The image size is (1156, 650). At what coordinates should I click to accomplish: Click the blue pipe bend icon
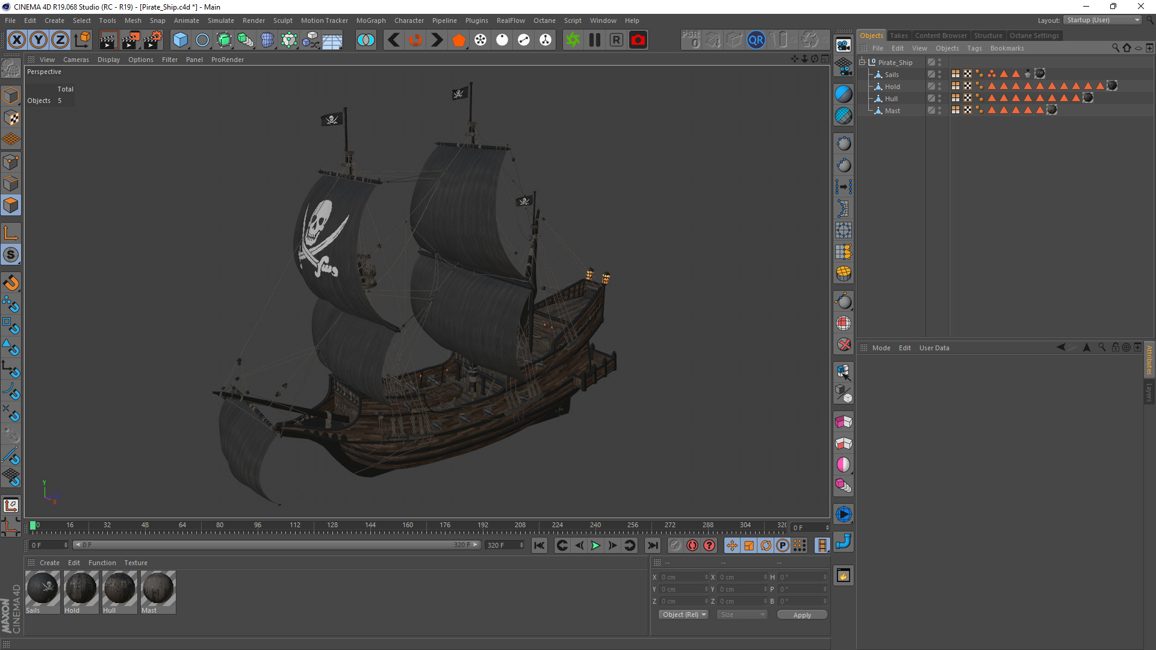(844, 542)
